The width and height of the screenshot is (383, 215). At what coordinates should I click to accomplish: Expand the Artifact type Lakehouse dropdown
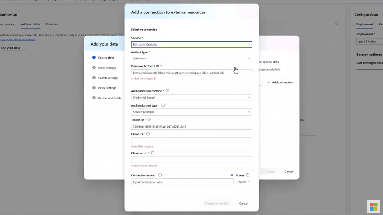pyautogui.click(x=191, y=59)
